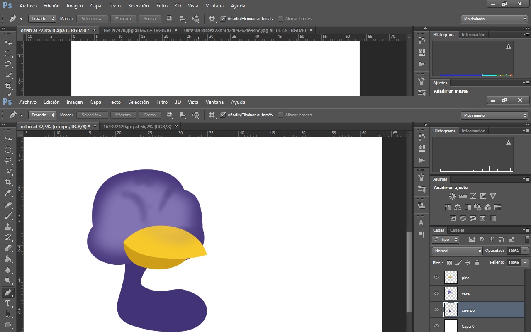Select the Move tool in front window
This screenshot has height=332, width=531.
[7, 139]
